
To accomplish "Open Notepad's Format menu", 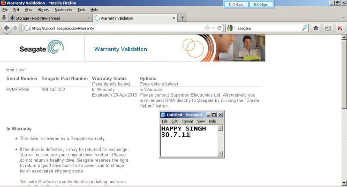I will pyautogui.click(x=187, y=121).
